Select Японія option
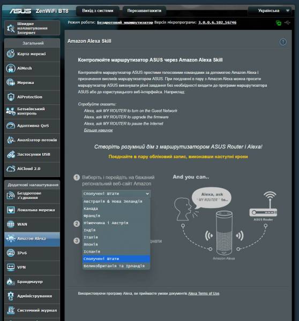Image resolution: width=299 pixels, height=321 pixels. click(x=116, y=244)
